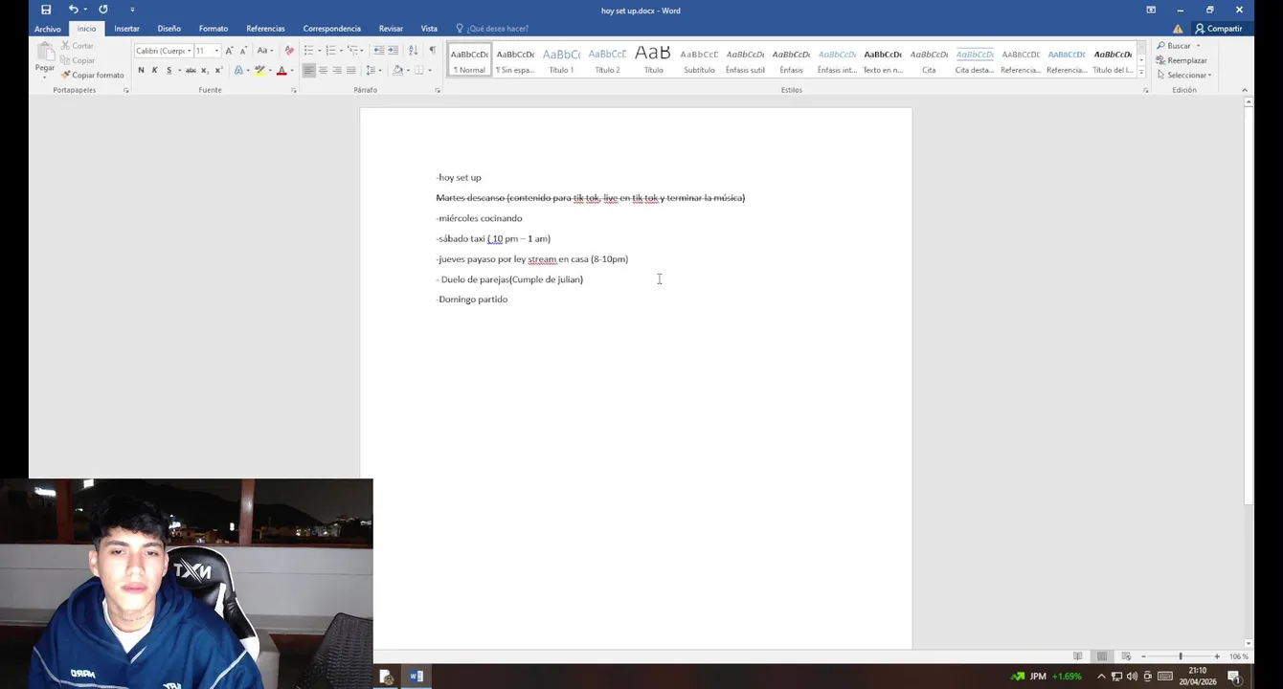
Task: Sort the selected text alphabetically
Action: [x=413, y=51]
